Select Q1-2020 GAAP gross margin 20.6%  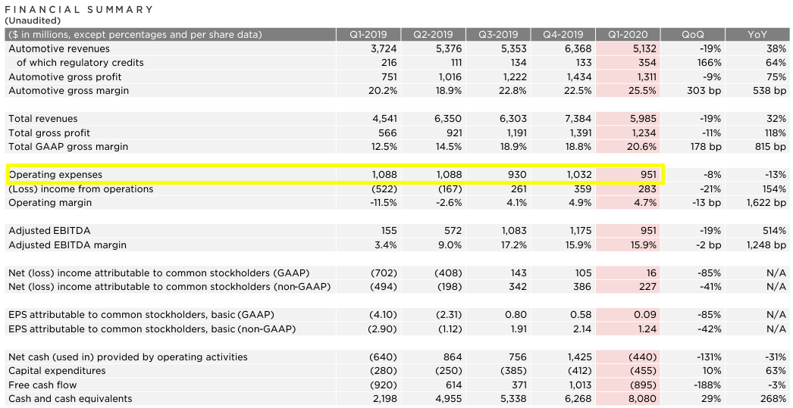click(642, 147)
